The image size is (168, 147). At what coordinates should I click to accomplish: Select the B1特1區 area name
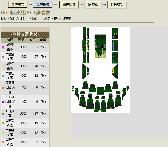tap(10, 114)
